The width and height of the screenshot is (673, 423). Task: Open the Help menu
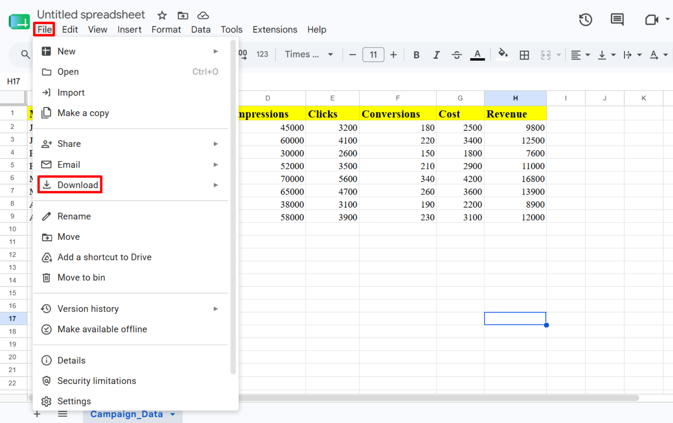click(x=317, y=30)
